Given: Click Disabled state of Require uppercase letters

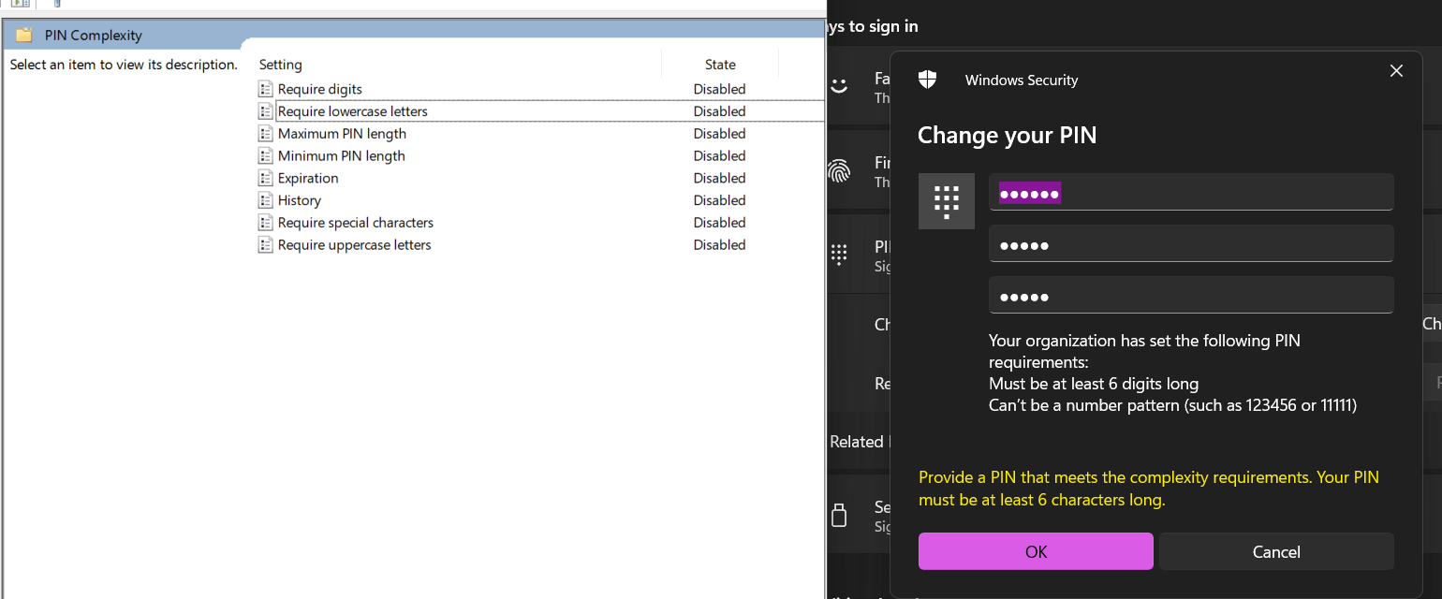Looking at the screenshot, I should tap(719, 245).
